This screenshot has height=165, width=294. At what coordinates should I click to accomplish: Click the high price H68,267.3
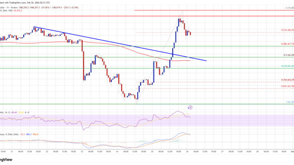click(35, 8)
